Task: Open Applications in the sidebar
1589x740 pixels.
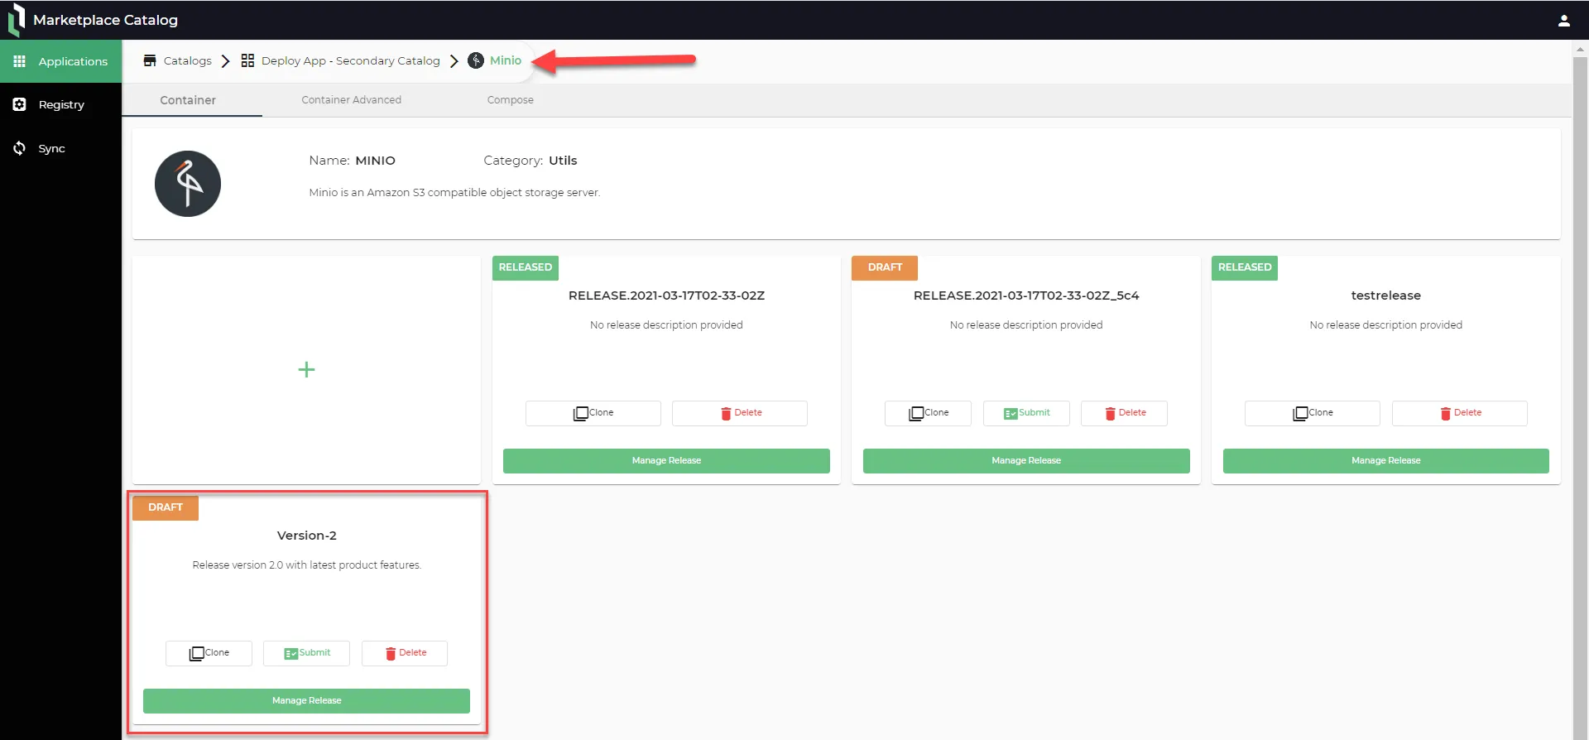Action: pos(61,61)
